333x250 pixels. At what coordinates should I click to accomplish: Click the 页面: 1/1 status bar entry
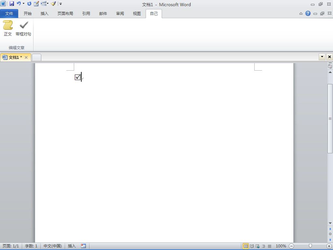[x=11, y=246]
